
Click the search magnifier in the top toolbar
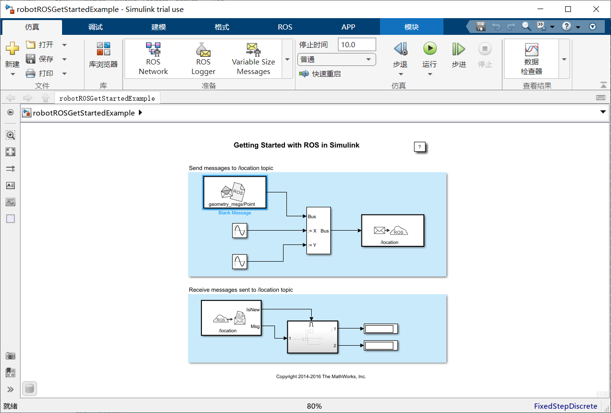[526, 27]
